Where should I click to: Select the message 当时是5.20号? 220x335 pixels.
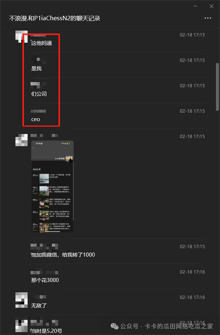tap(46, 331)
